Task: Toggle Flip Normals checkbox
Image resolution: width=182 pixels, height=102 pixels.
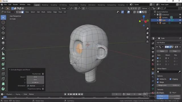Action: pyautogui.click(x=43, y=74)
